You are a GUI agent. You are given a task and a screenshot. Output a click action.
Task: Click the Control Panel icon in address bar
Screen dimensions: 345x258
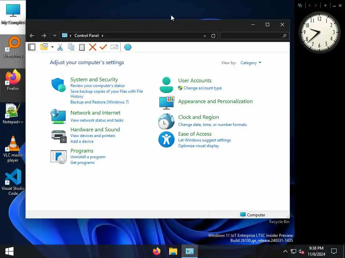[64, 35]
